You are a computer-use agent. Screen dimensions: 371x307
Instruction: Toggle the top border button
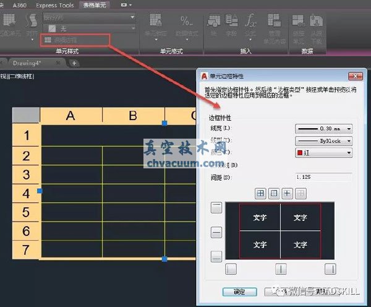pos(216,208)
